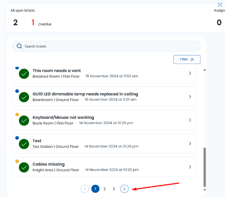Expand Cables missing ticket chevron
This screenshot has width=225, height=198.
(x=190, y=167)
